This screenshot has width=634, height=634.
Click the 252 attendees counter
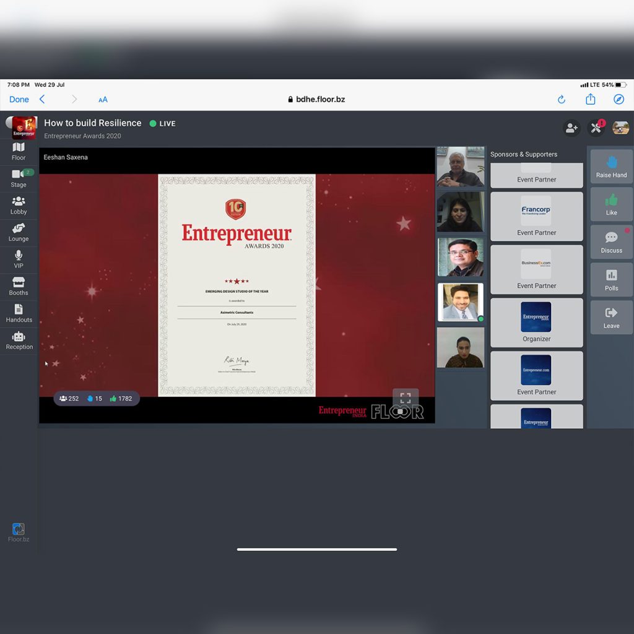pyautogui.click(x=69, y=399)
